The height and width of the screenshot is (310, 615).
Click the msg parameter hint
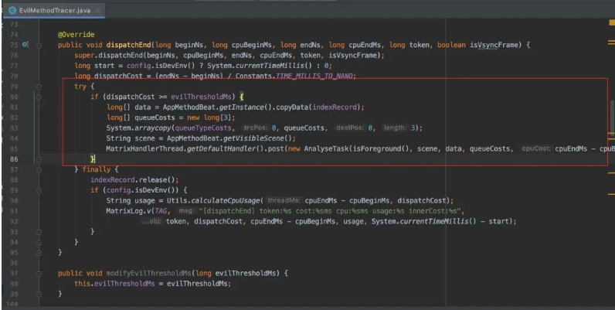pyautogui.click(x=186, y=211)
